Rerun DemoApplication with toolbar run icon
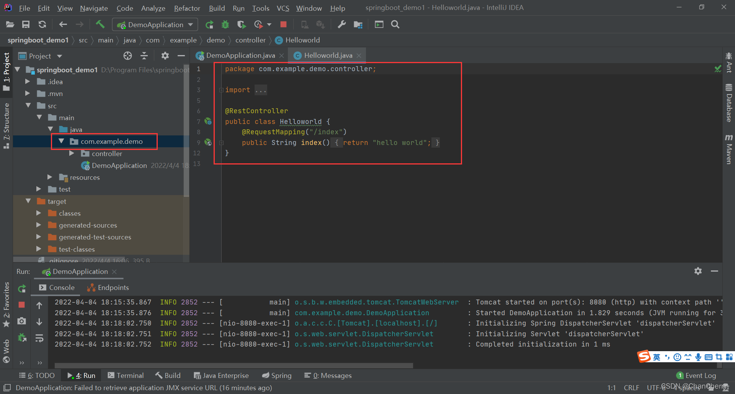This screenshot has width=735, height=394. coord(209,25)
